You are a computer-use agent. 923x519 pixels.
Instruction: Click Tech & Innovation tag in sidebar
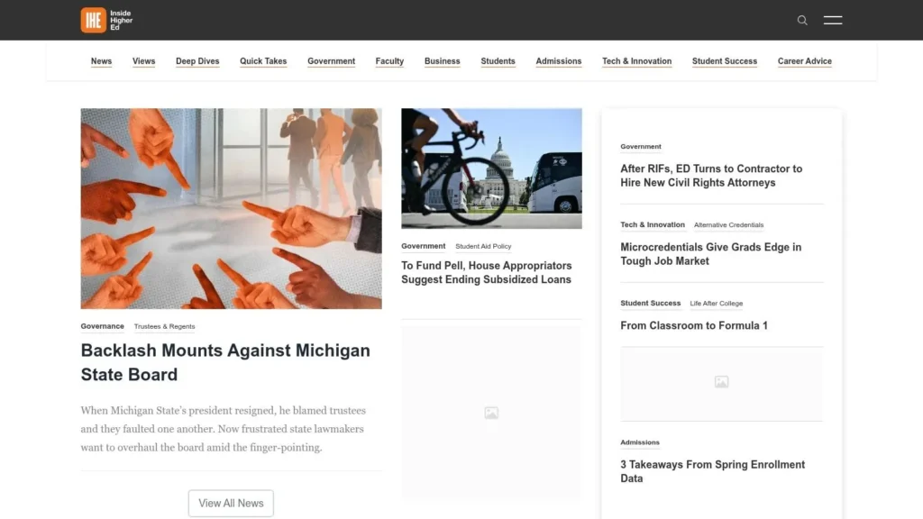[653, 224]
